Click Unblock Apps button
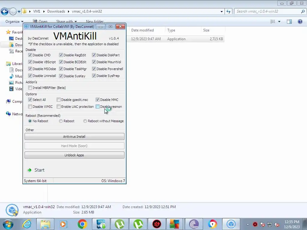The image size is (307, 230). point(74,155)
